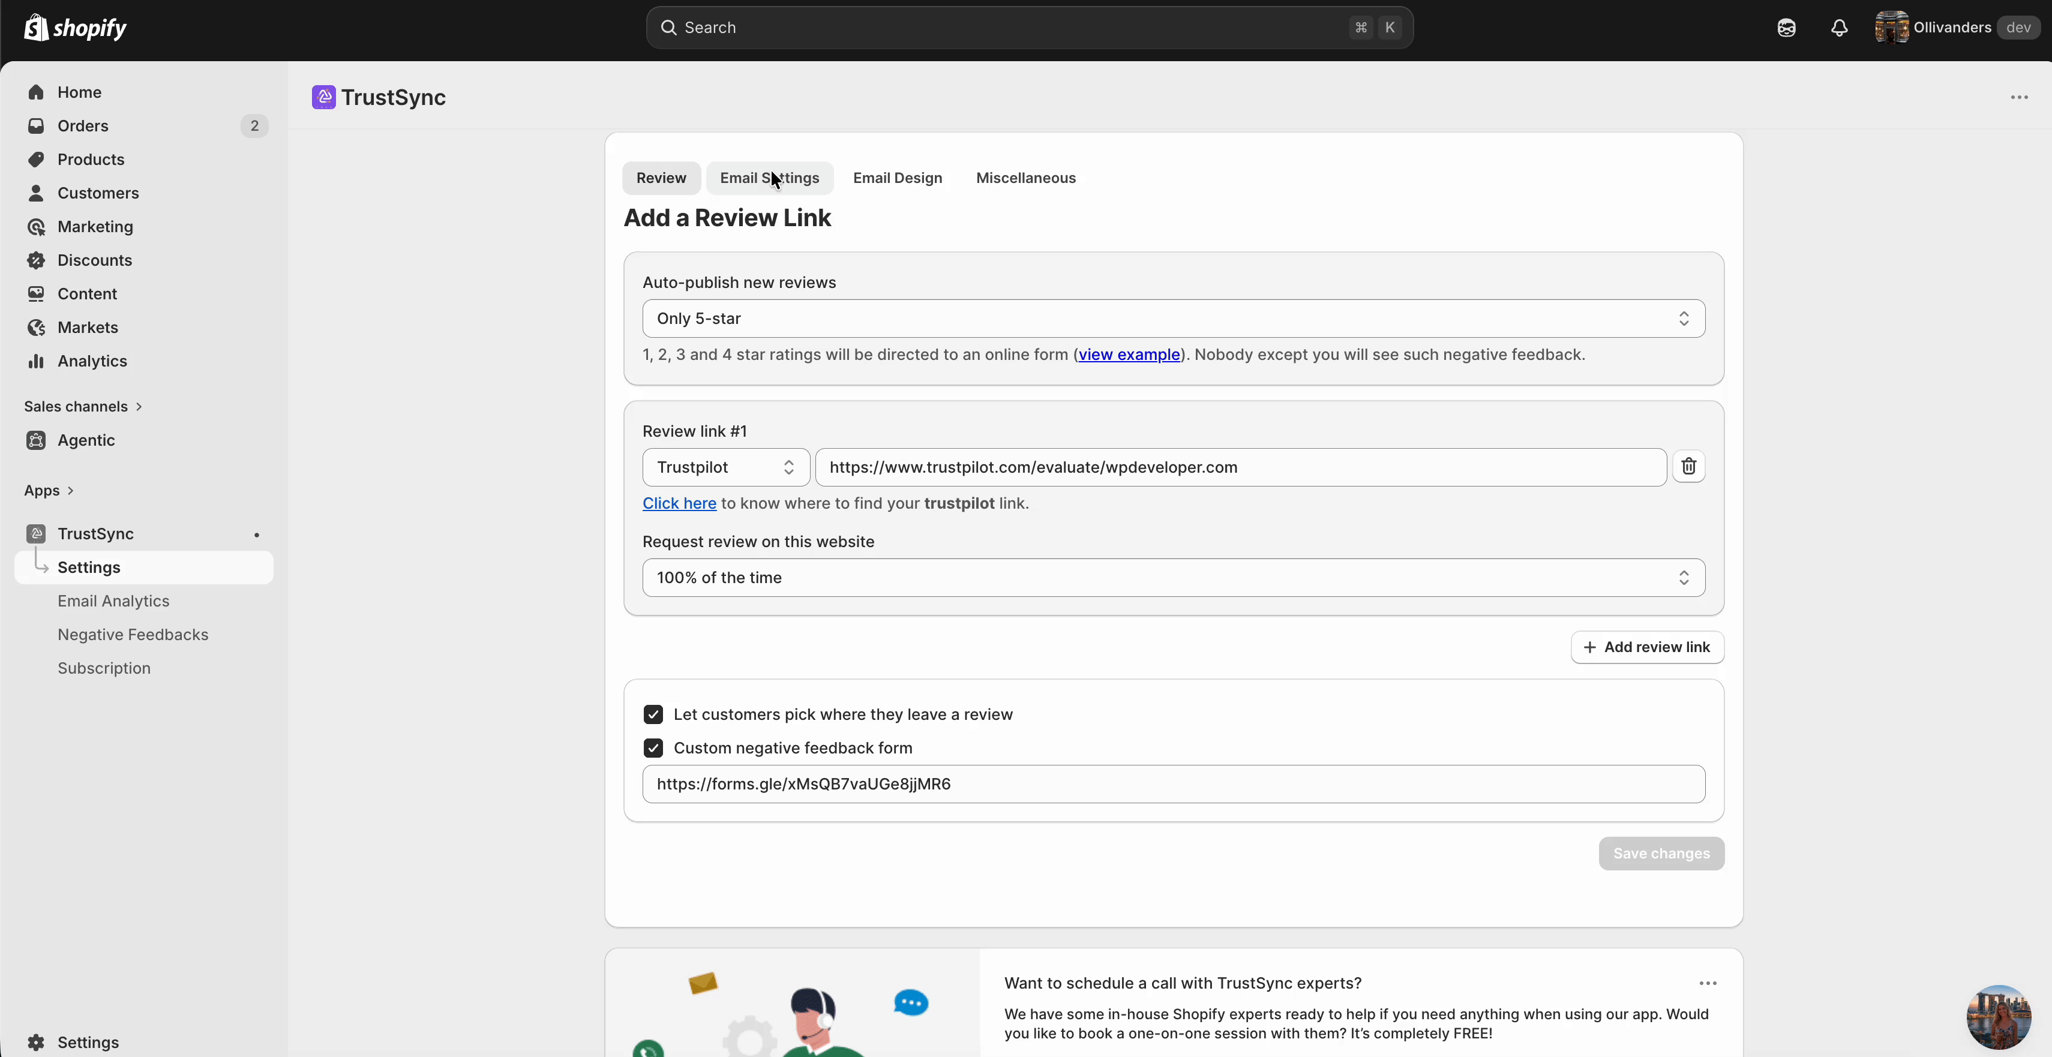Click the Marketing target icon
Viewport: 2052px width, 1057px height.
(x=36, y=227)
